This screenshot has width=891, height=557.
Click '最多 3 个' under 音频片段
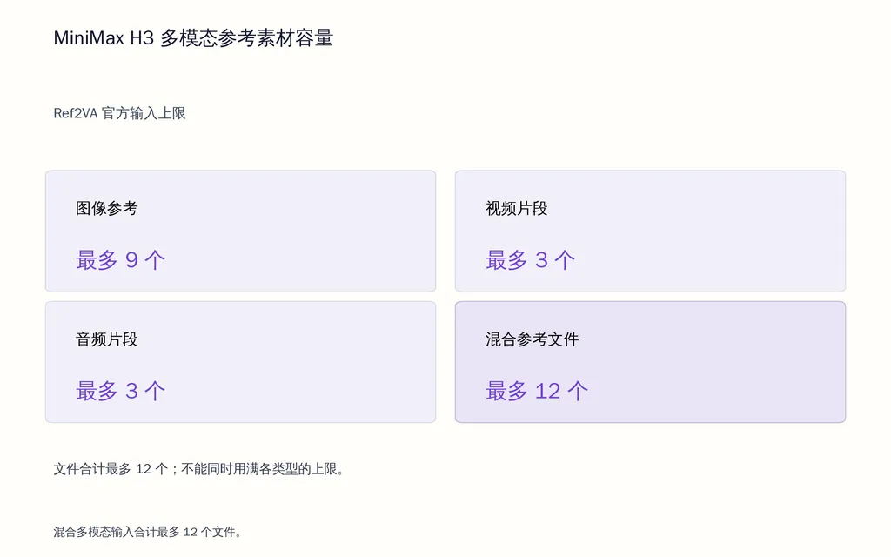[120, 391]
